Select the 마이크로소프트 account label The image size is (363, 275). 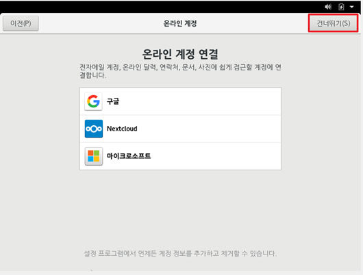point(129,156)
